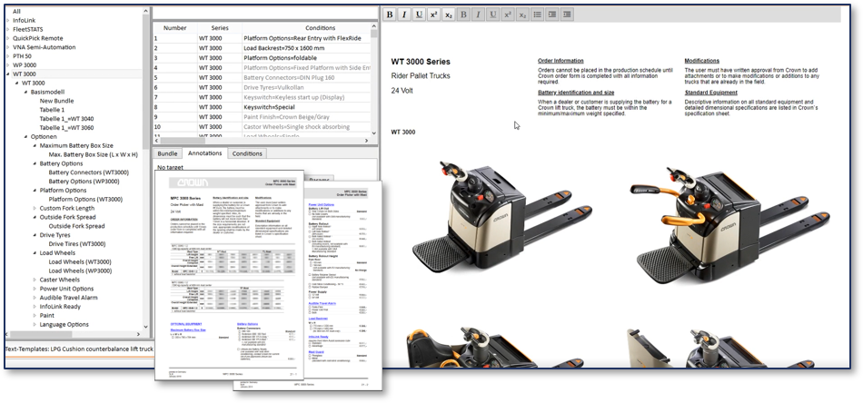
Task: Select New Bundle in the tree
Action: click(56, 101)
